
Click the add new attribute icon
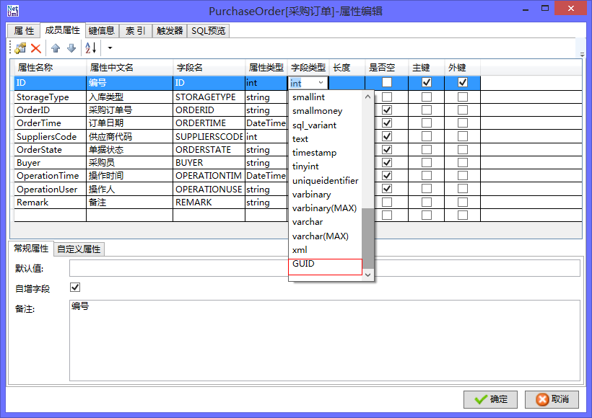click(x=20, y=48)
